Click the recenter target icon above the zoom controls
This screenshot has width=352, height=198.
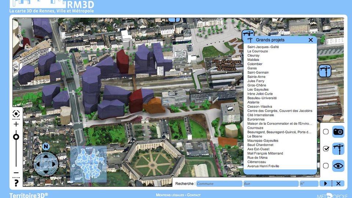point(16,114)
